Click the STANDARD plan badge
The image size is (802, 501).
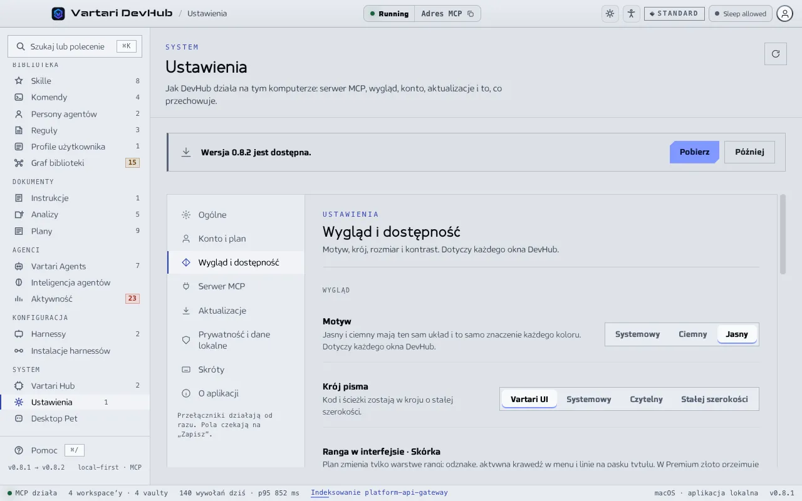tap(674, 13)
